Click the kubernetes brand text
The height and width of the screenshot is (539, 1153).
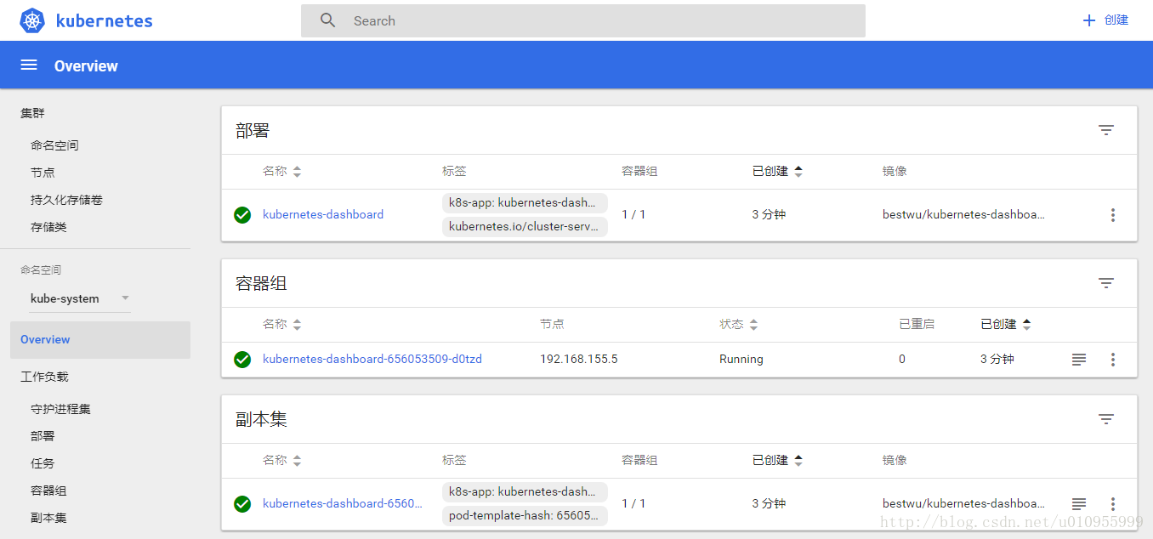tap(105, 21)
